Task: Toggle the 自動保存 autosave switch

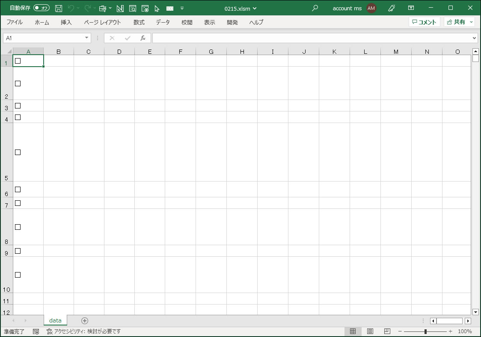Action: [42, 8]
